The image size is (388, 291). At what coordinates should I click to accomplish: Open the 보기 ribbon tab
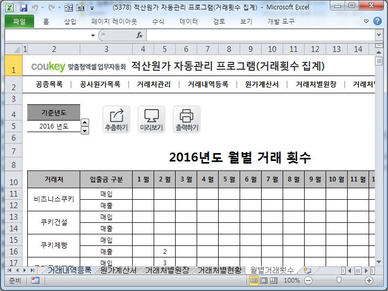(x=246, y=21)
